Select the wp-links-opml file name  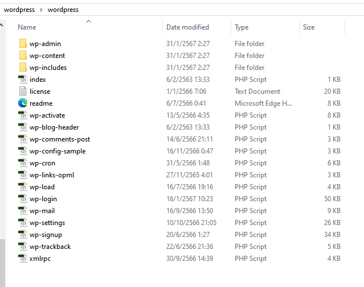pyautogui.click(x=52, y=175)
